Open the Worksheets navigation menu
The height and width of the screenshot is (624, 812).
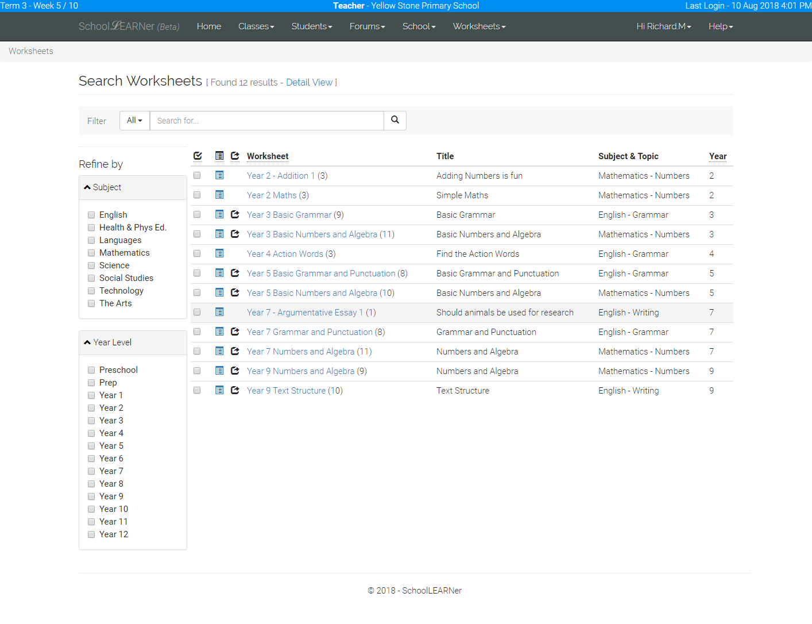click(479, 26)
